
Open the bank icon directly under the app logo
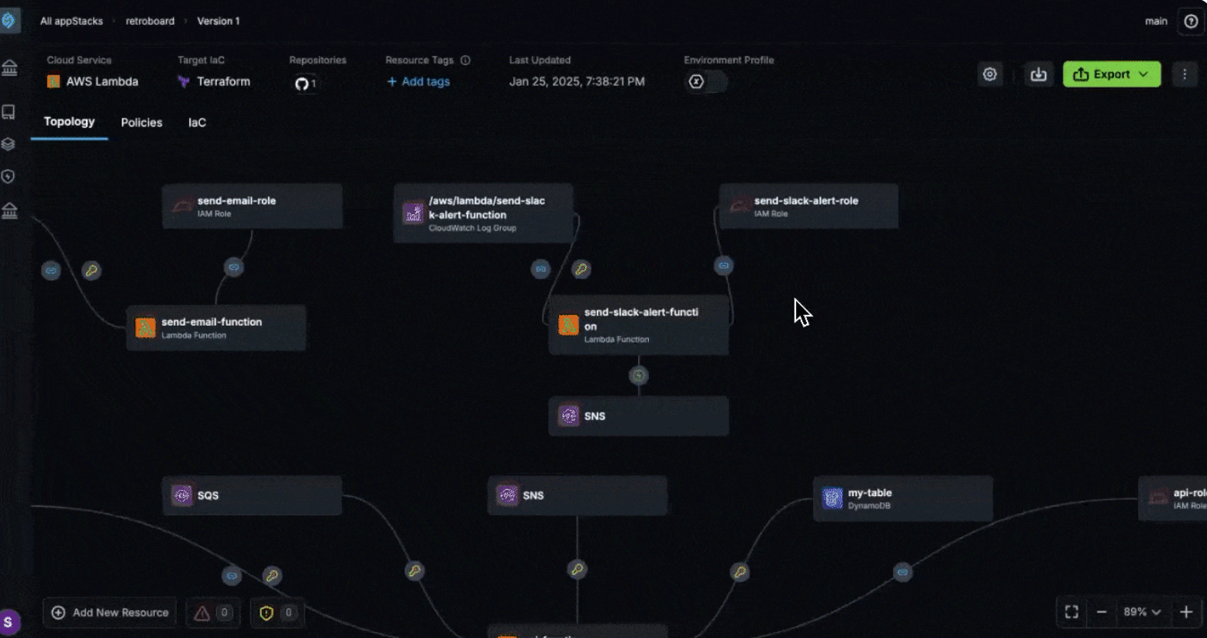pos(9,69)
